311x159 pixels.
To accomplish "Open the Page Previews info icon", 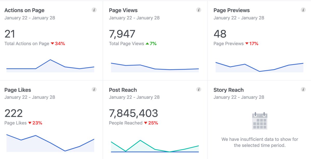I will click(303, 10).
